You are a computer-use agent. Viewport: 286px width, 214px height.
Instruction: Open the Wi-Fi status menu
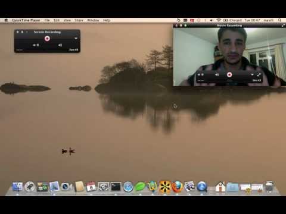[219, 20]
